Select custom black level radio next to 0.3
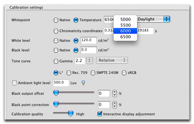 tap(76, 50)
